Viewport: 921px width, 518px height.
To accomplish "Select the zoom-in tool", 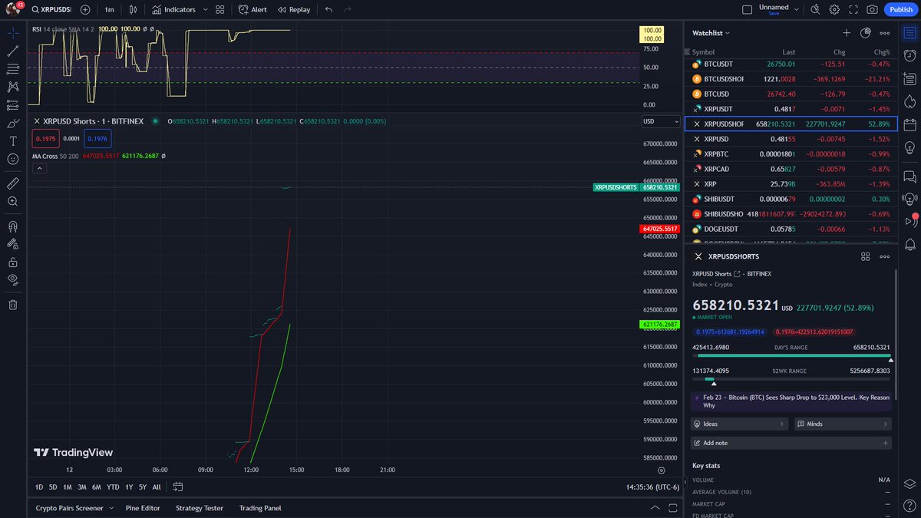I will click(x=13, y=201).
